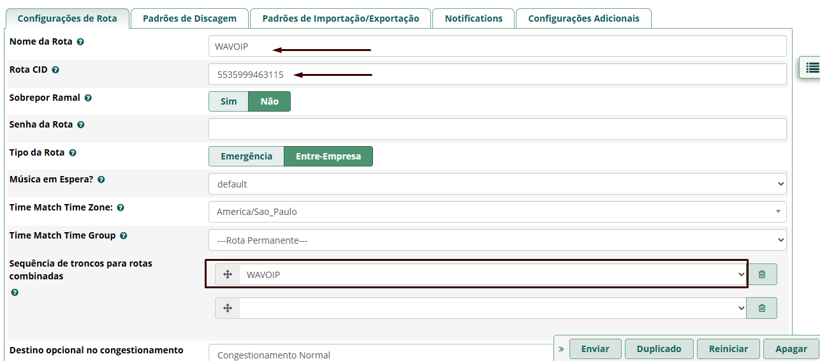Open the Time Match Time Zone selector
This screenshot has height=361, width=820.
[x=497, y=212]
